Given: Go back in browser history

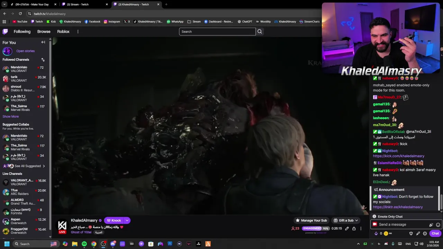Looking at the screenshot, I should pos(4,13).
